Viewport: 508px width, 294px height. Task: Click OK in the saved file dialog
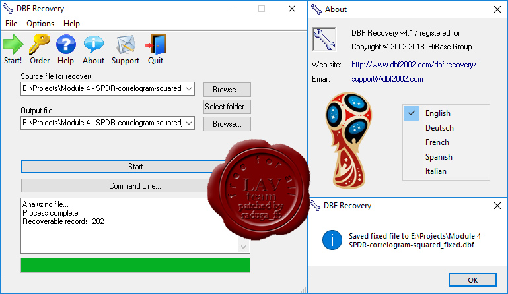pyautogui.click(x=472, y=280)
